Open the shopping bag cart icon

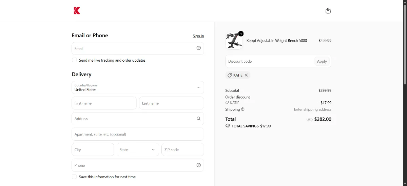tap(328, 11)
